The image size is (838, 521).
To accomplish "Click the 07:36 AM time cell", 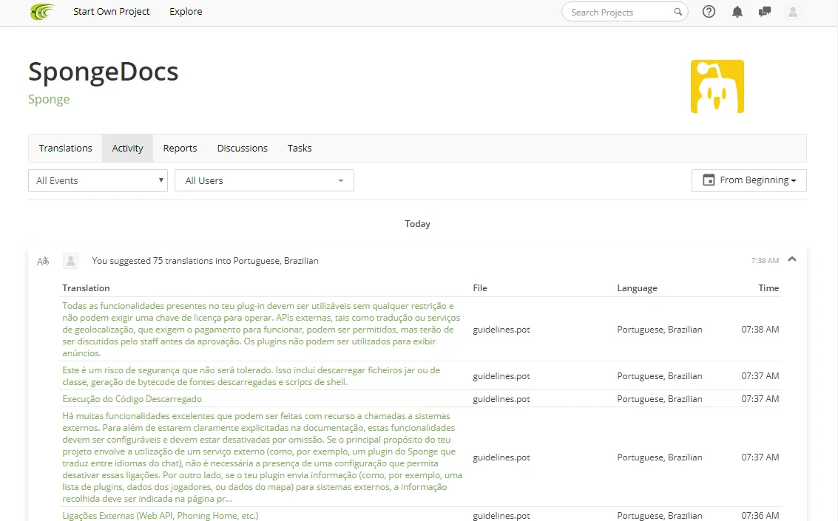I will click(760, 516).
